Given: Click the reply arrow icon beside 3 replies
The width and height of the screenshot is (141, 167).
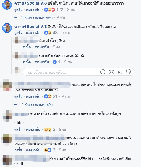Looking at the screenshot, I should coord(16,17).
